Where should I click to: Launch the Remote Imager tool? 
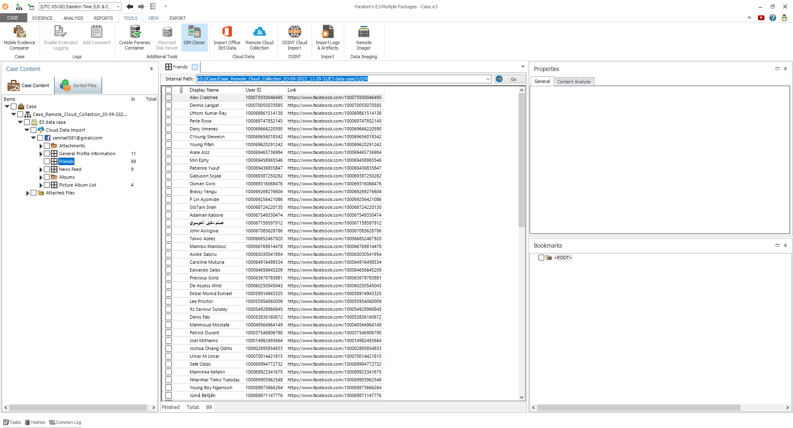click(364, 38)
